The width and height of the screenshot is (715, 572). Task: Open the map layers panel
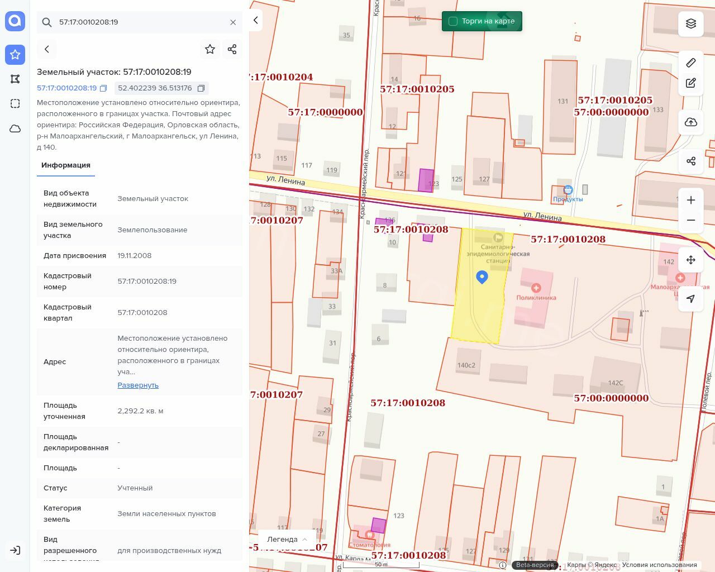[691, 23]
